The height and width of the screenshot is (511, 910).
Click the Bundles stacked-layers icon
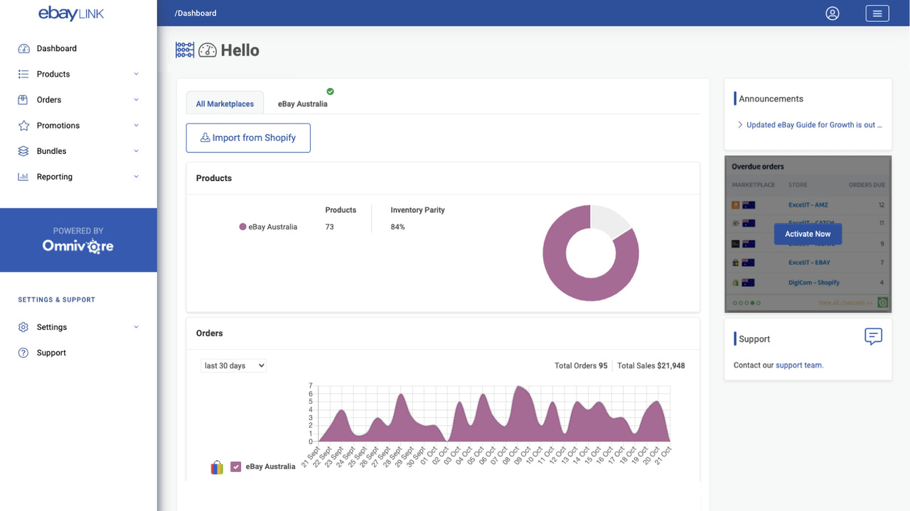(x=23, y=150)
